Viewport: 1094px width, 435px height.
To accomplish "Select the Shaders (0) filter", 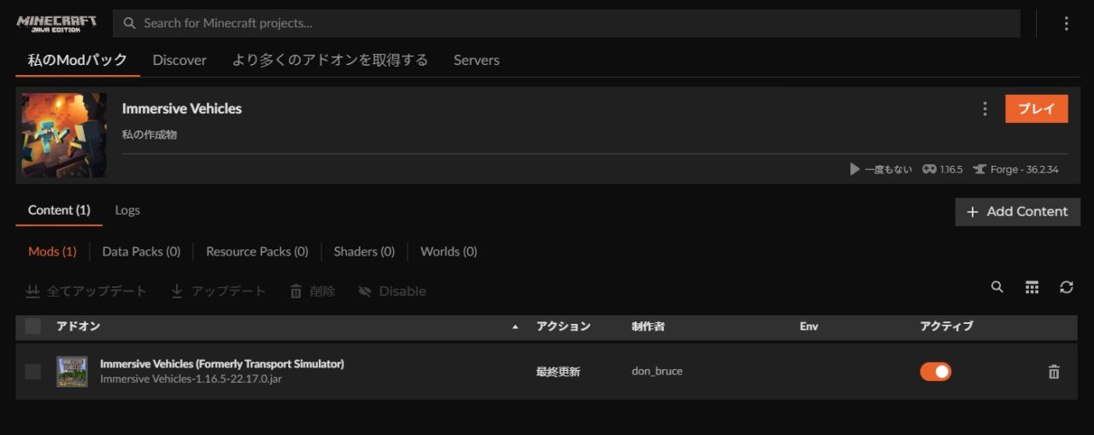I will tap(364, 251).
